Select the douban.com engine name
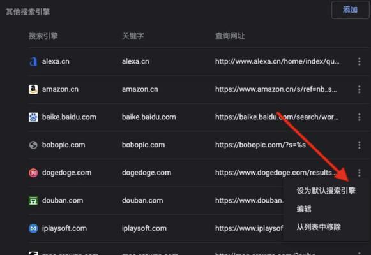 [x=63, y=201]
